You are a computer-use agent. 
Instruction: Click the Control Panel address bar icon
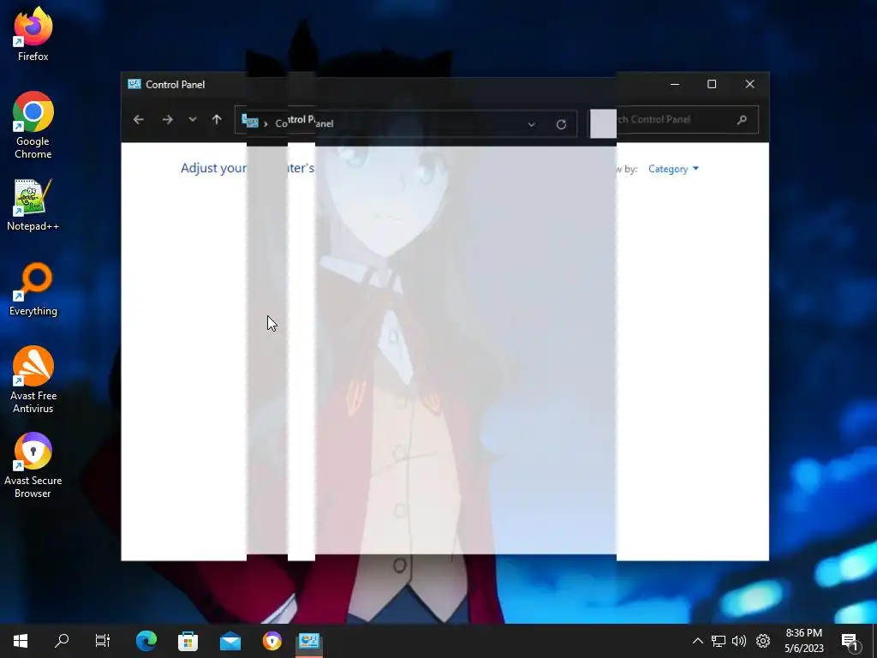[x=249, y=120]
